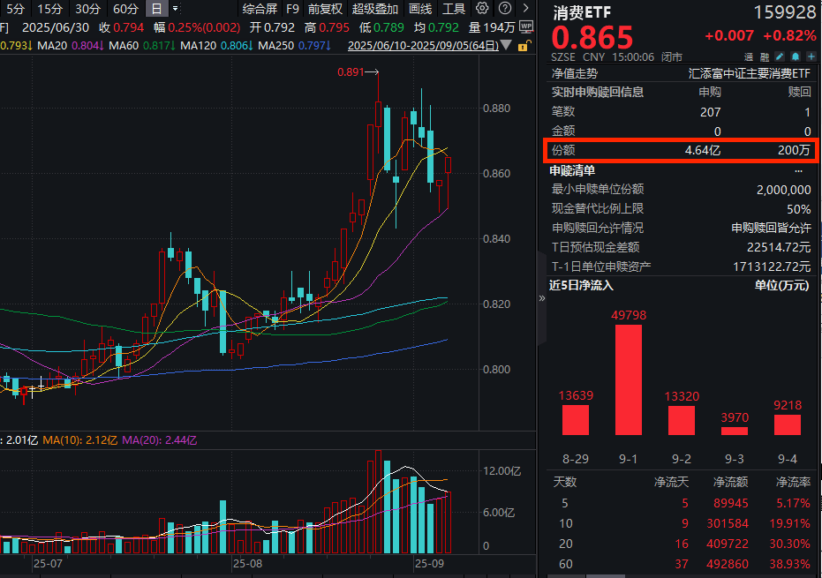
Task: Toggle the orange lock beside the date range
Action: (x=523, y=46)
